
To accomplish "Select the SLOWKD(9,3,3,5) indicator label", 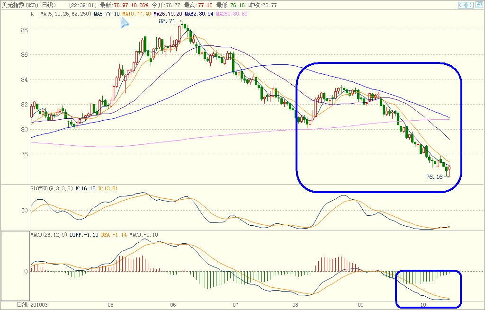I will pyautogui.click(x=52, y=188).
